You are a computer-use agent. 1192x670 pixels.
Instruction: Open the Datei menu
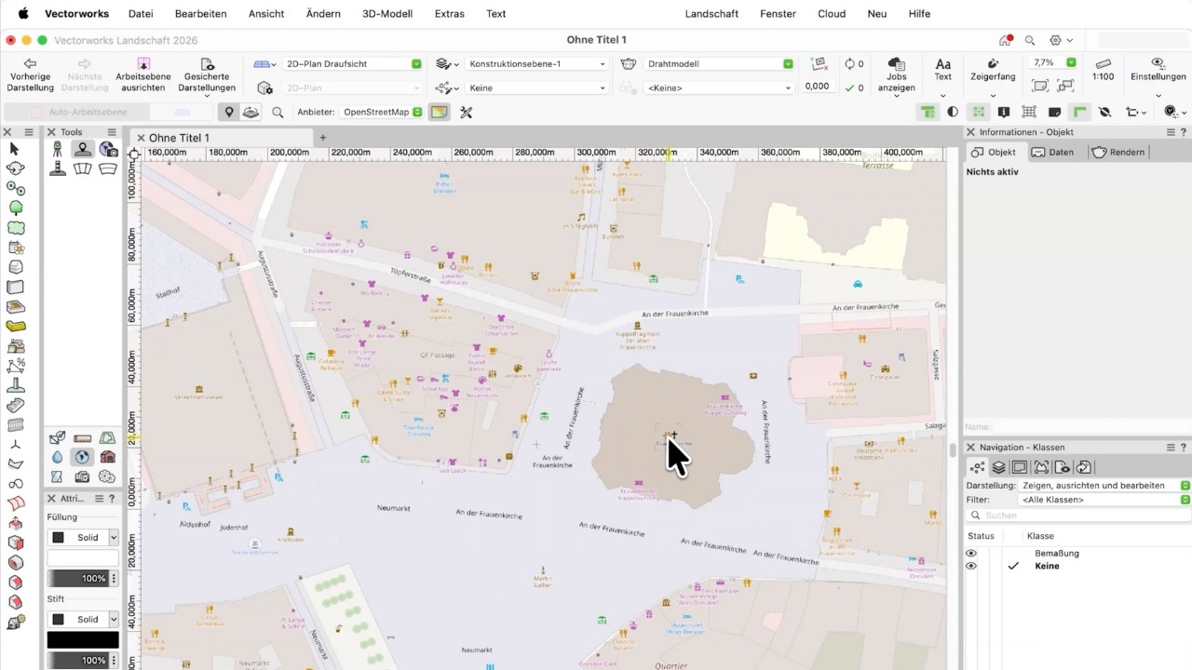pos(141,14)
